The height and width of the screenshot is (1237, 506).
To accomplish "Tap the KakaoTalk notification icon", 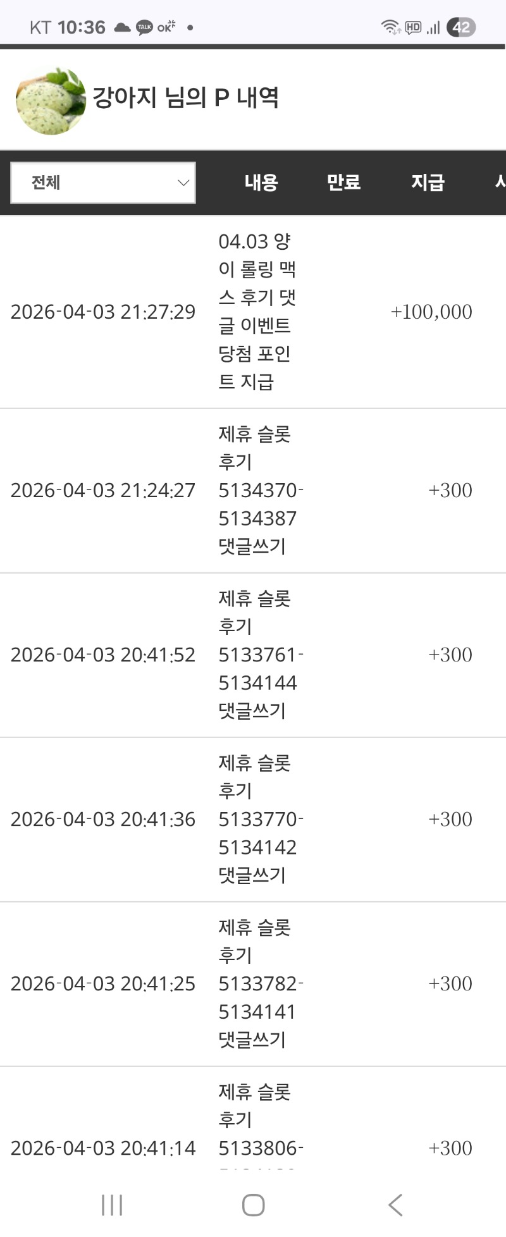I will coord(144,27).
